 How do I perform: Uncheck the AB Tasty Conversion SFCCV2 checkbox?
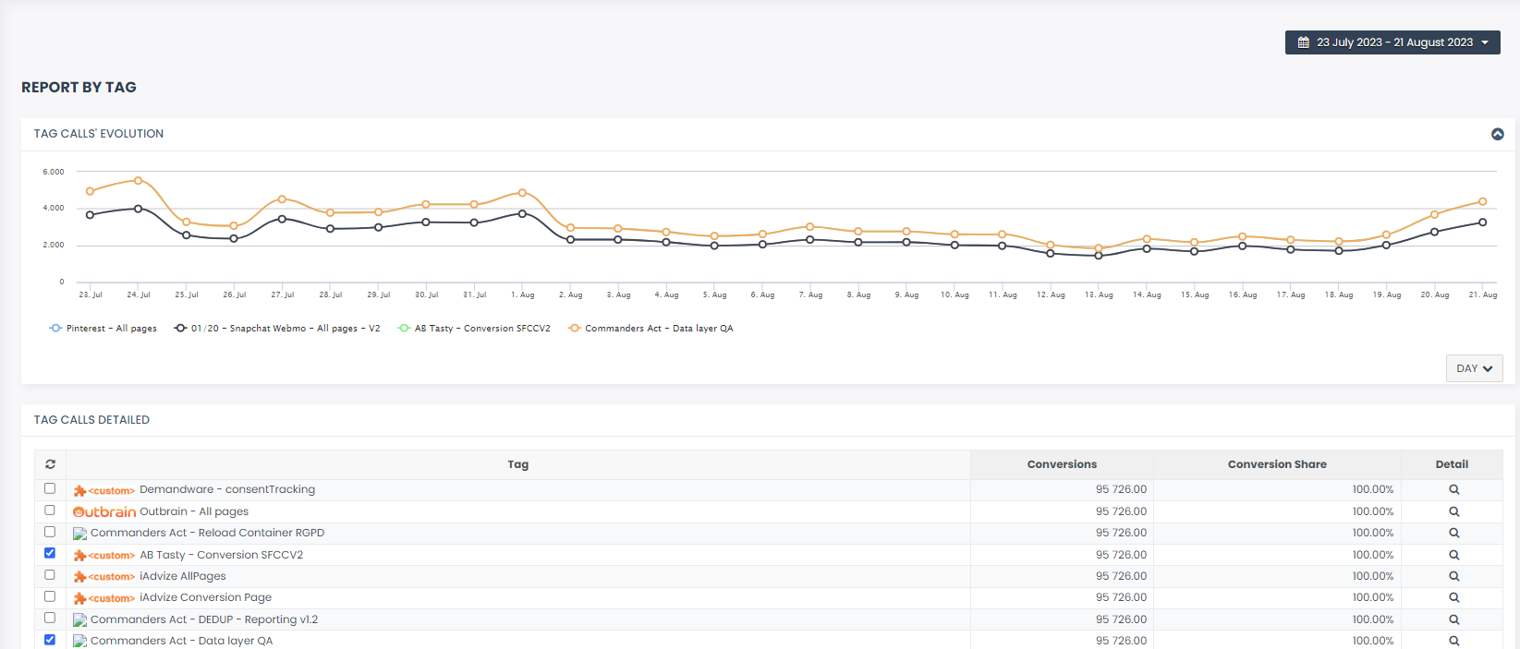tap(50, 553)
